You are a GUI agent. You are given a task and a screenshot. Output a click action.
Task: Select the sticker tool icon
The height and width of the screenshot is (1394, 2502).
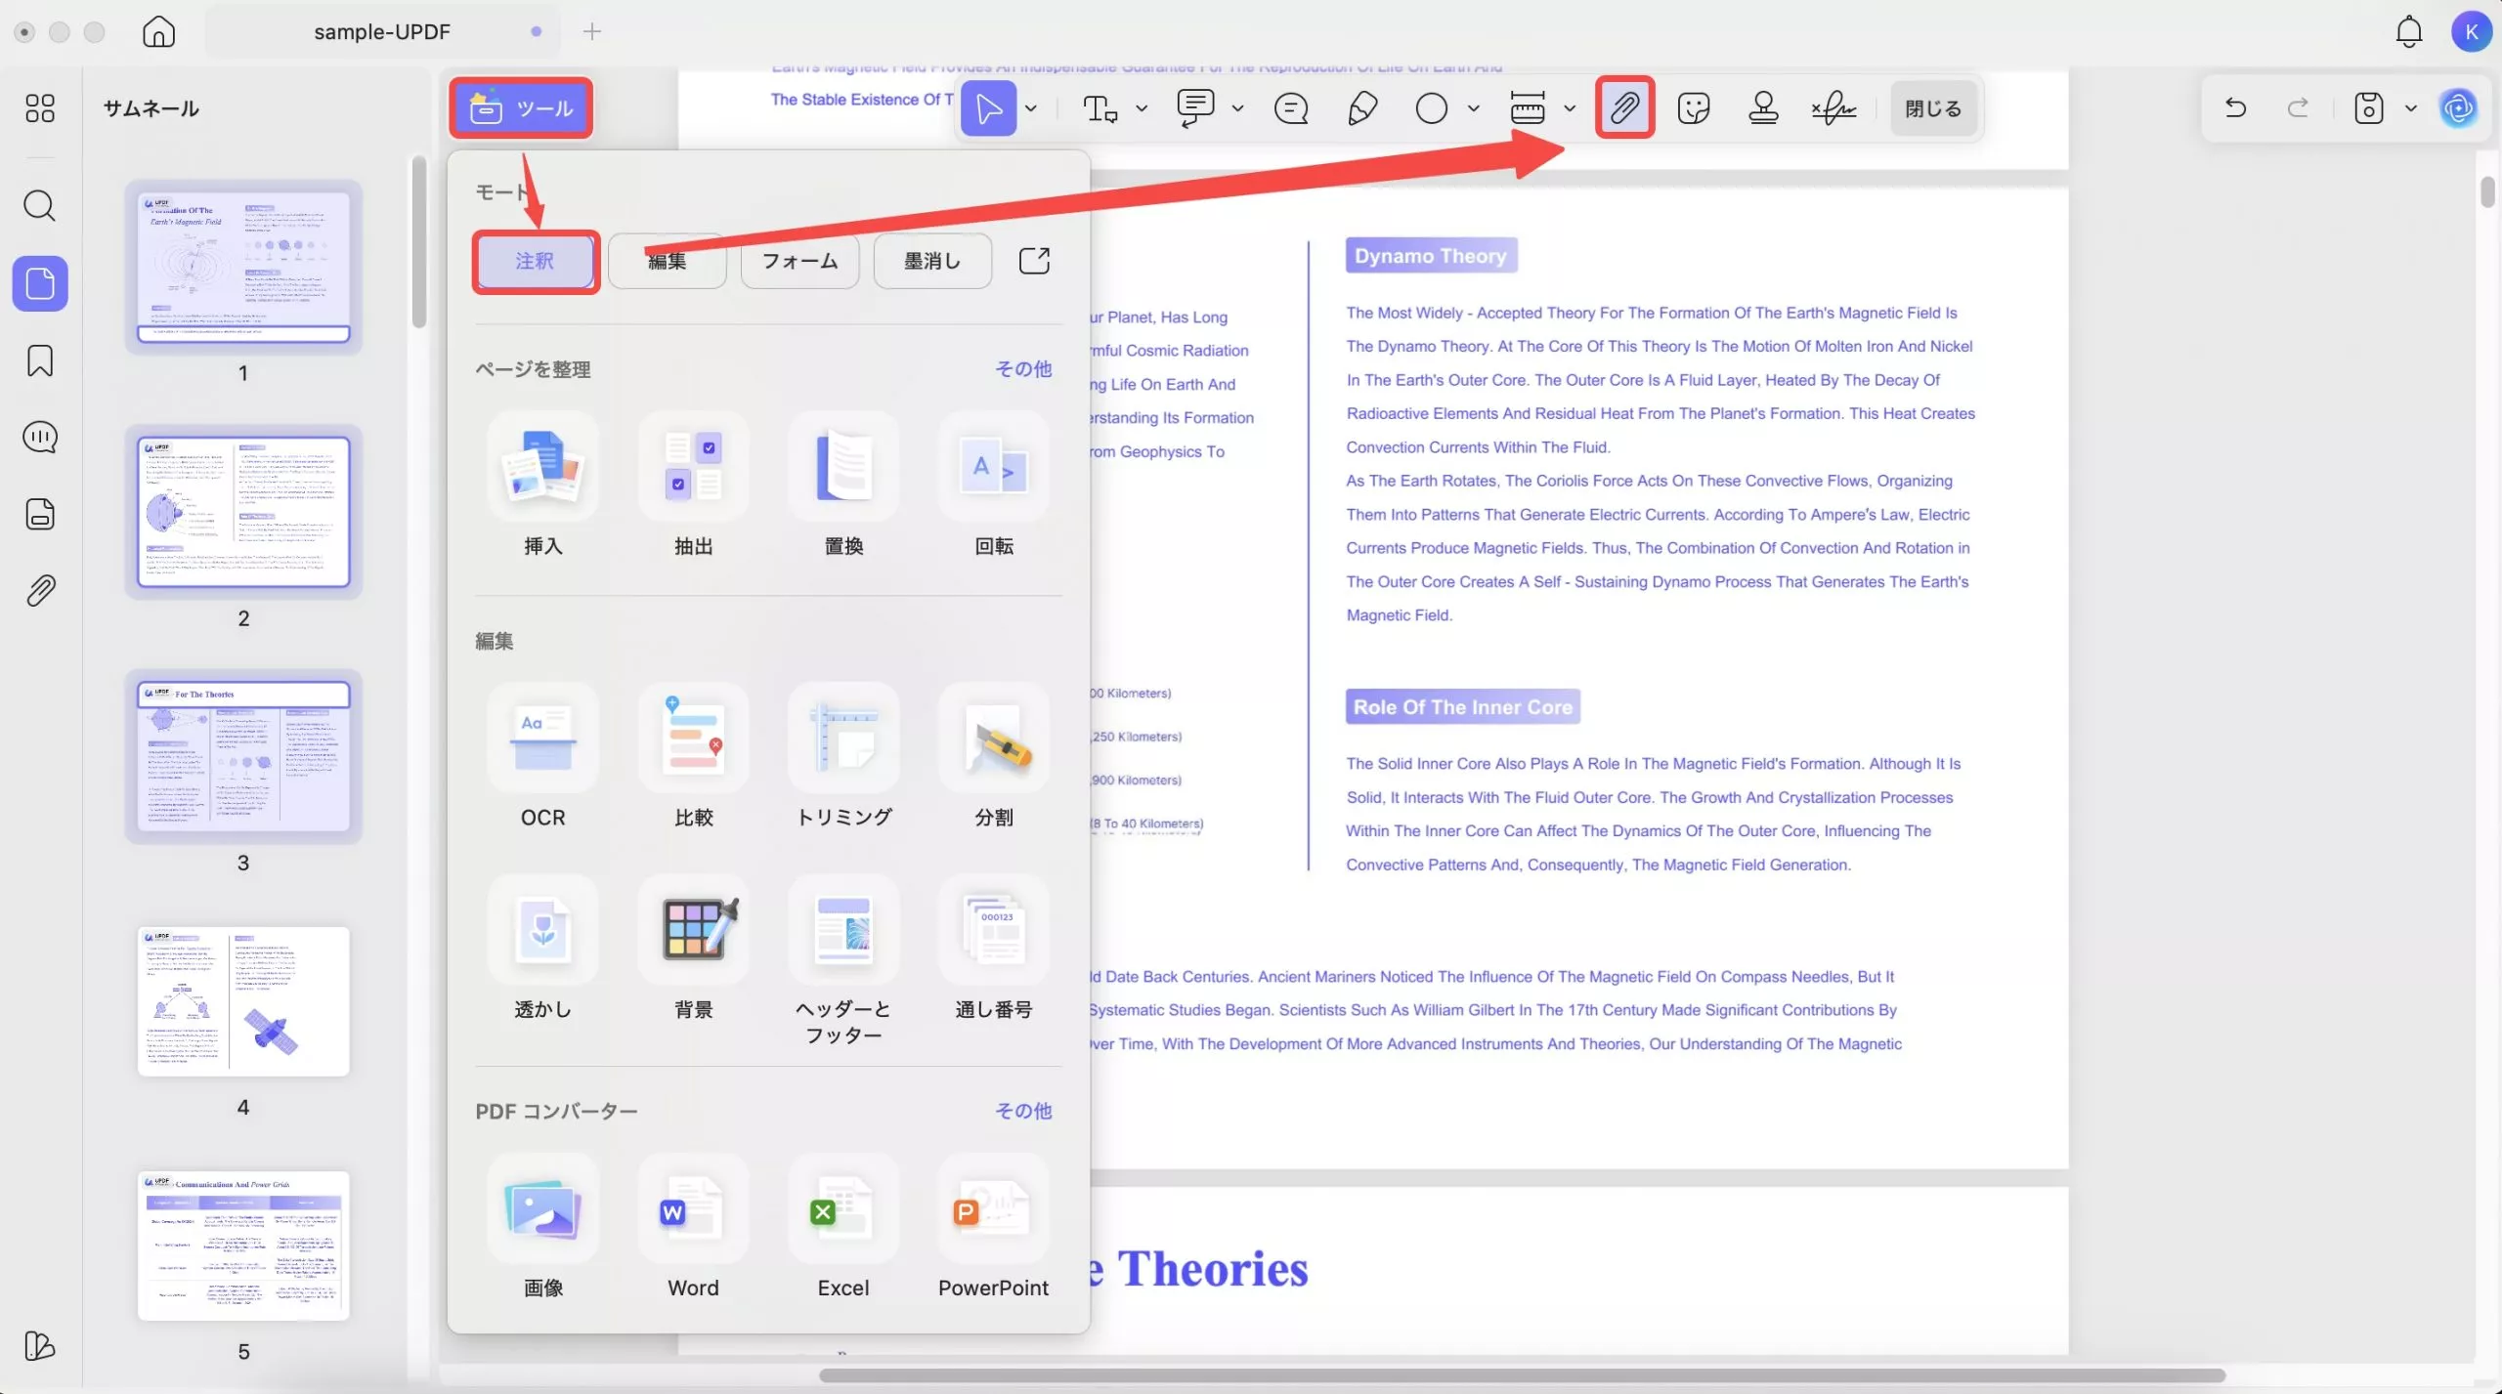pos(1693,107)
